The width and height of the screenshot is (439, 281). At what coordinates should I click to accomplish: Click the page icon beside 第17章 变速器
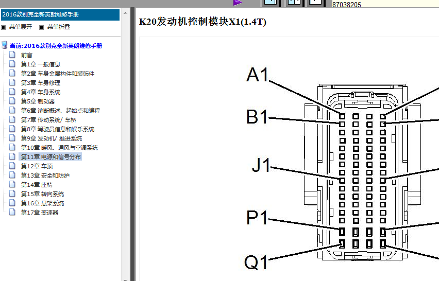[12, 212]
